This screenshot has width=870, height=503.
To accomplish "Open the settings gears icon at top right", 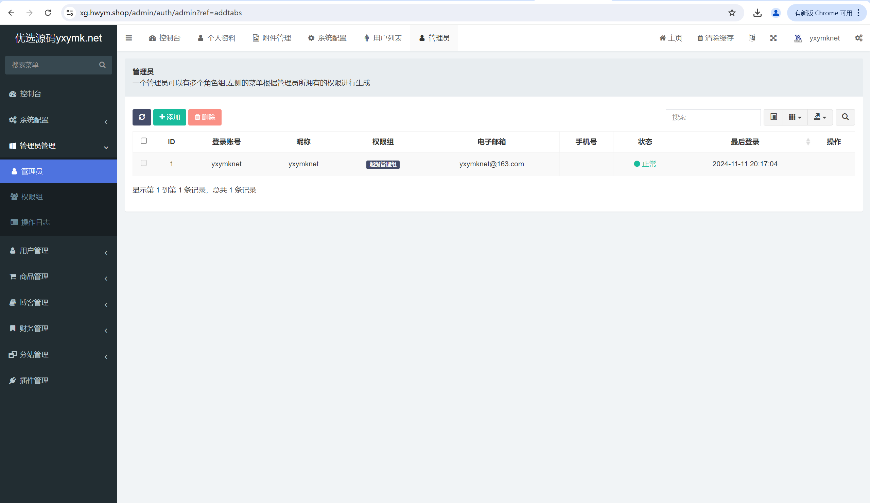I will [x=858, y=38].
